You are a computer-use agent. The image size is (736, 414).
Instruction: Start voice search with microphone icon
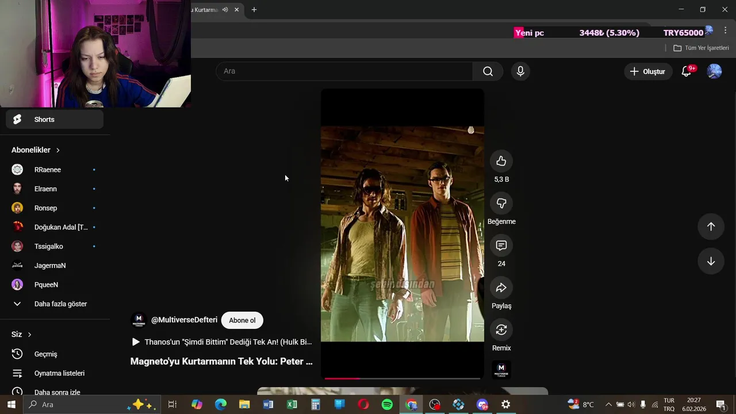520,71
